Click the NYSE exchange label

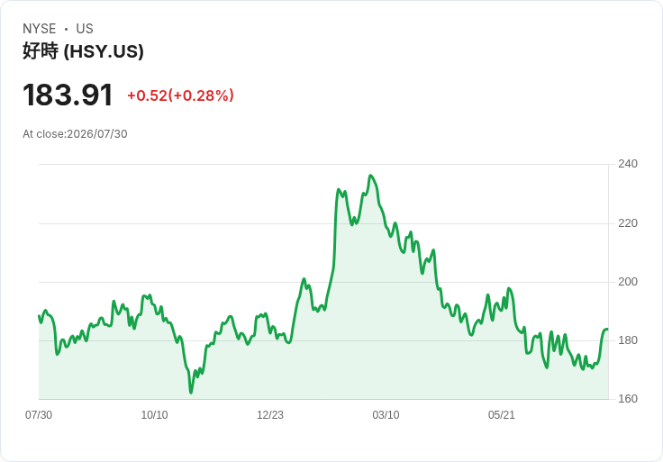[x=40, y=29]
